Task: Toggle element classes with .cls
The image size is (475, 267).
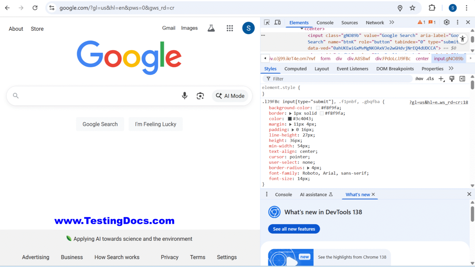Action: tap(430, 79)
